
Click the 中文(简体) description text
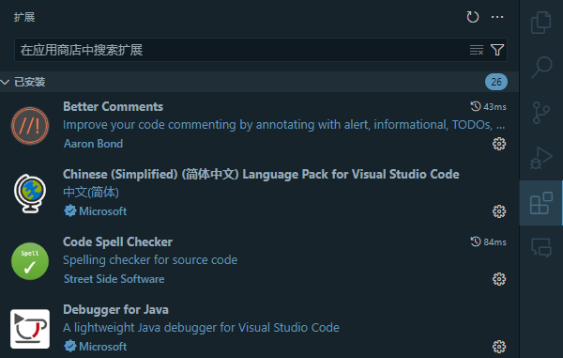91,193
